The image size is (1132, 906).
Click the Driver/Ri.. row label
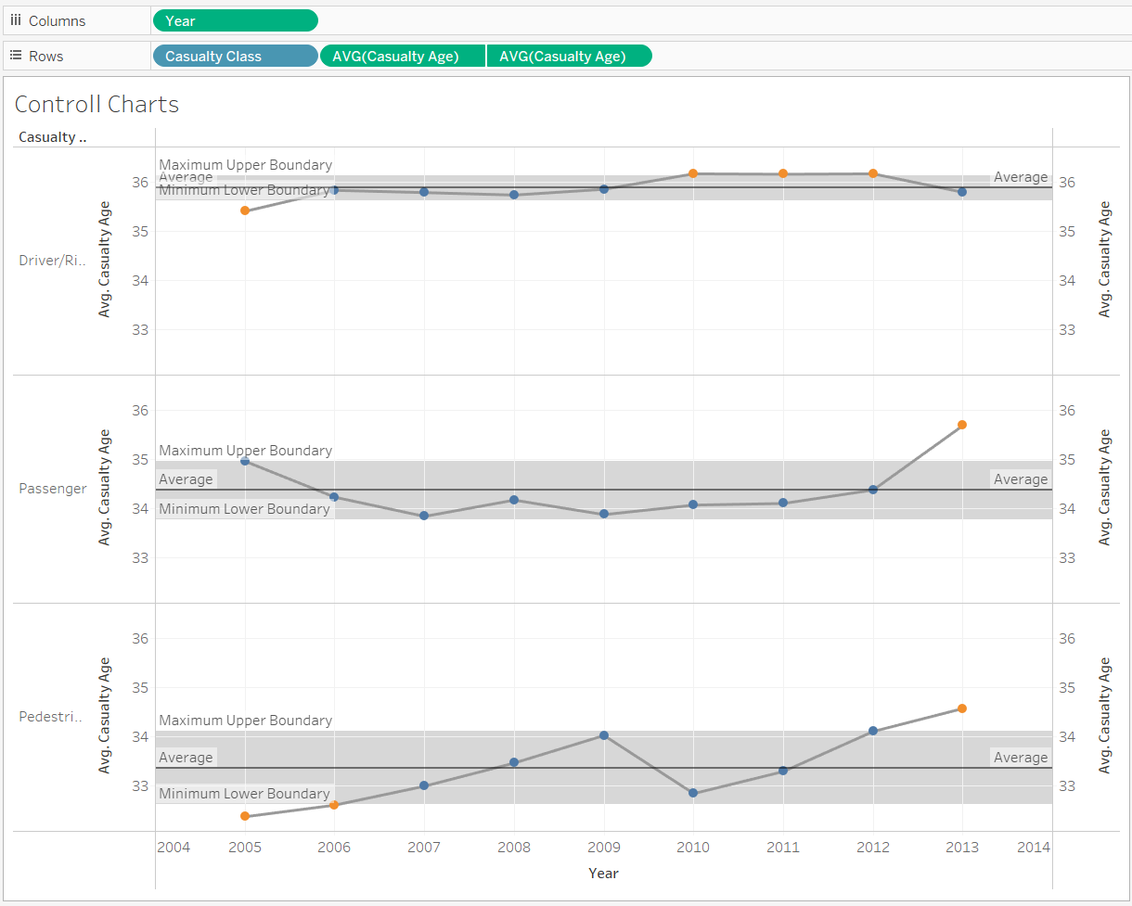[x=53, y=261]
